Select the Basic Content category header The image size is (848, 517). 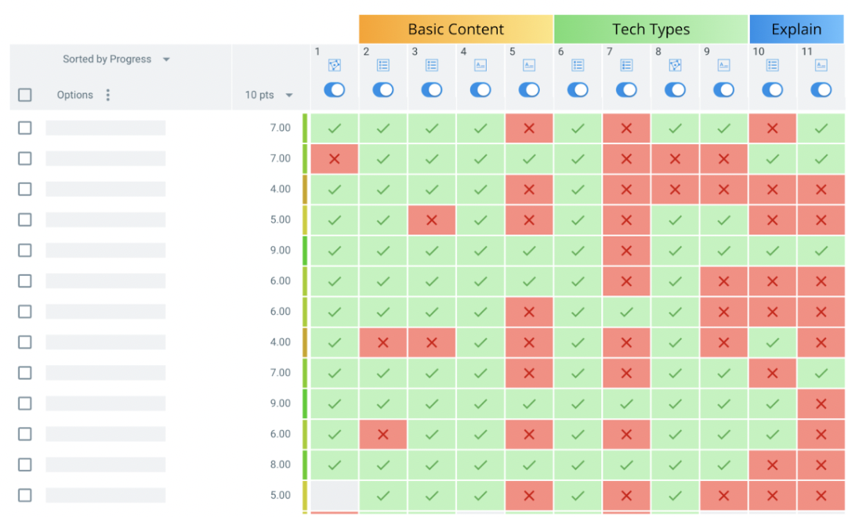(456, 30)
